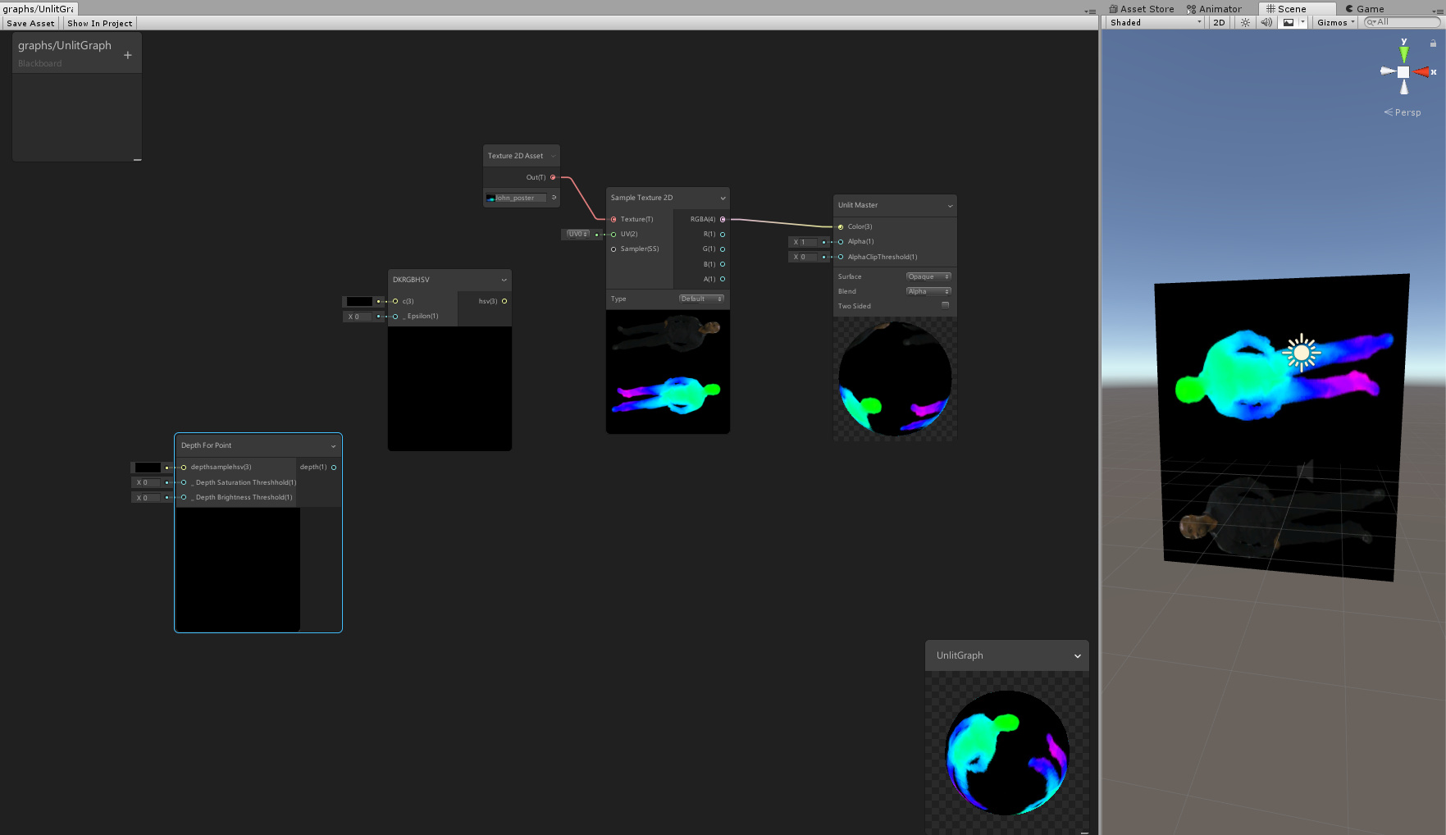Open the Shaded draw mode dropdown
Image resolution: width=1446 pixels, height=835 pixels.
[1155, 23]
